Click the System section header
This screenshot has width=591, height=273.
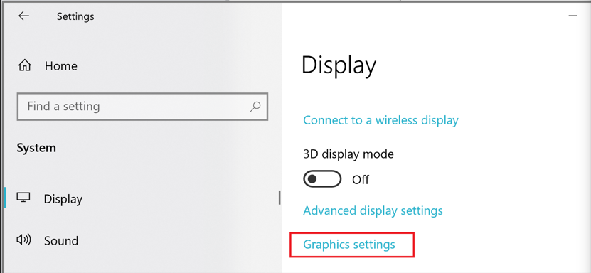pyautogui.click(x=36, y=148)
